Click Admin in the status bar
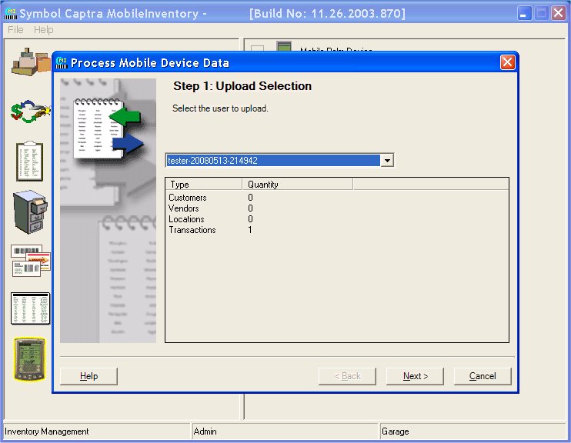The width and height of the screenshot is (571, 443). pyautogui.click(x=205, y=431)
